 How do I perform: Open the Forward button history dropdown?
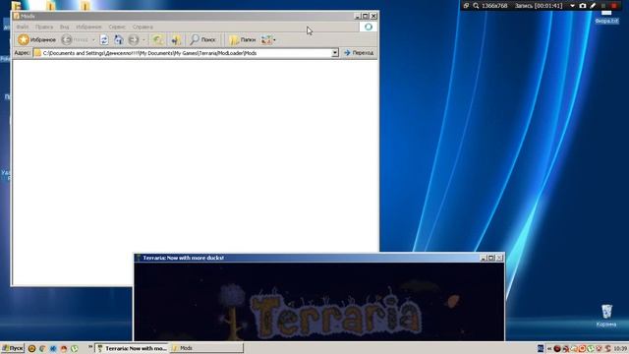pos(143,39)
